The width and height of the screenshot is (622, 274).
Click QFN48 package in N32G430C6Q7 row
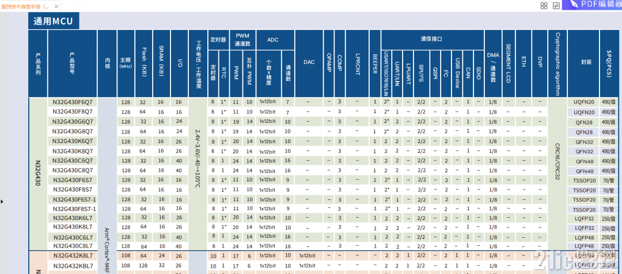point(584,161)
